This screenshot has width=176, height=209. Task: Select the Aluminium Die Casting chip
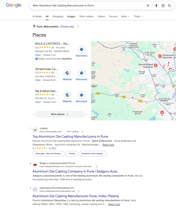93,154
